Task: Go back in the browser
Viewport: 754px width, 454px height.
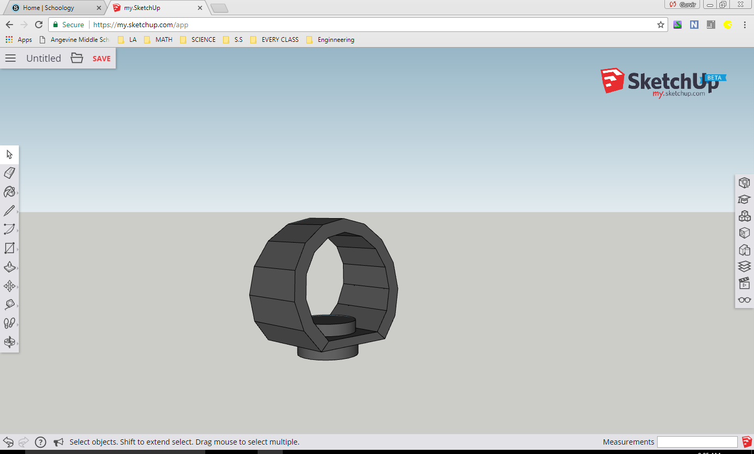Action: point(9,25)
